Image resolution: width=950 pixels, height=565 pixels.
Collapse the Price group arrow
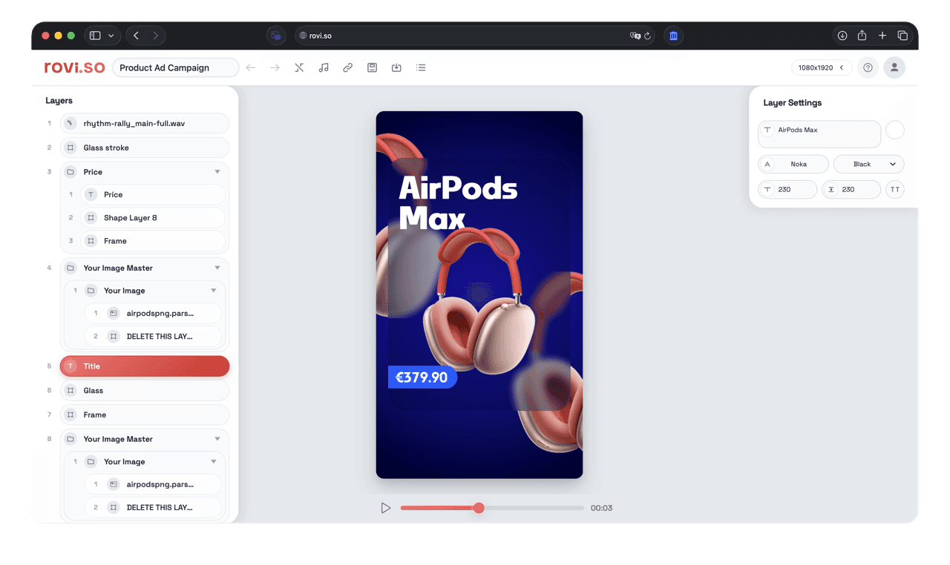pyautogui.click(x=217, y=172)
